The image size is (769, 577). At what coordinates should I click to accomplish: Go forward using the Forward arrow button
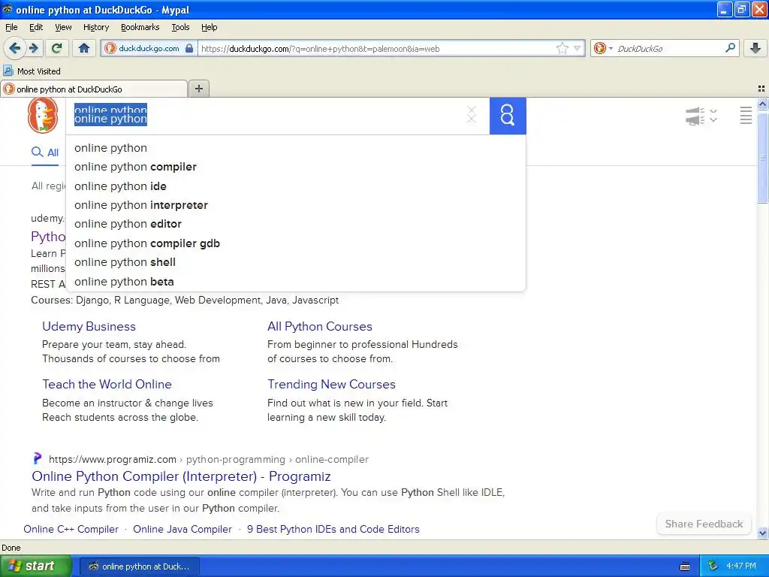click(x=34, y=48)
